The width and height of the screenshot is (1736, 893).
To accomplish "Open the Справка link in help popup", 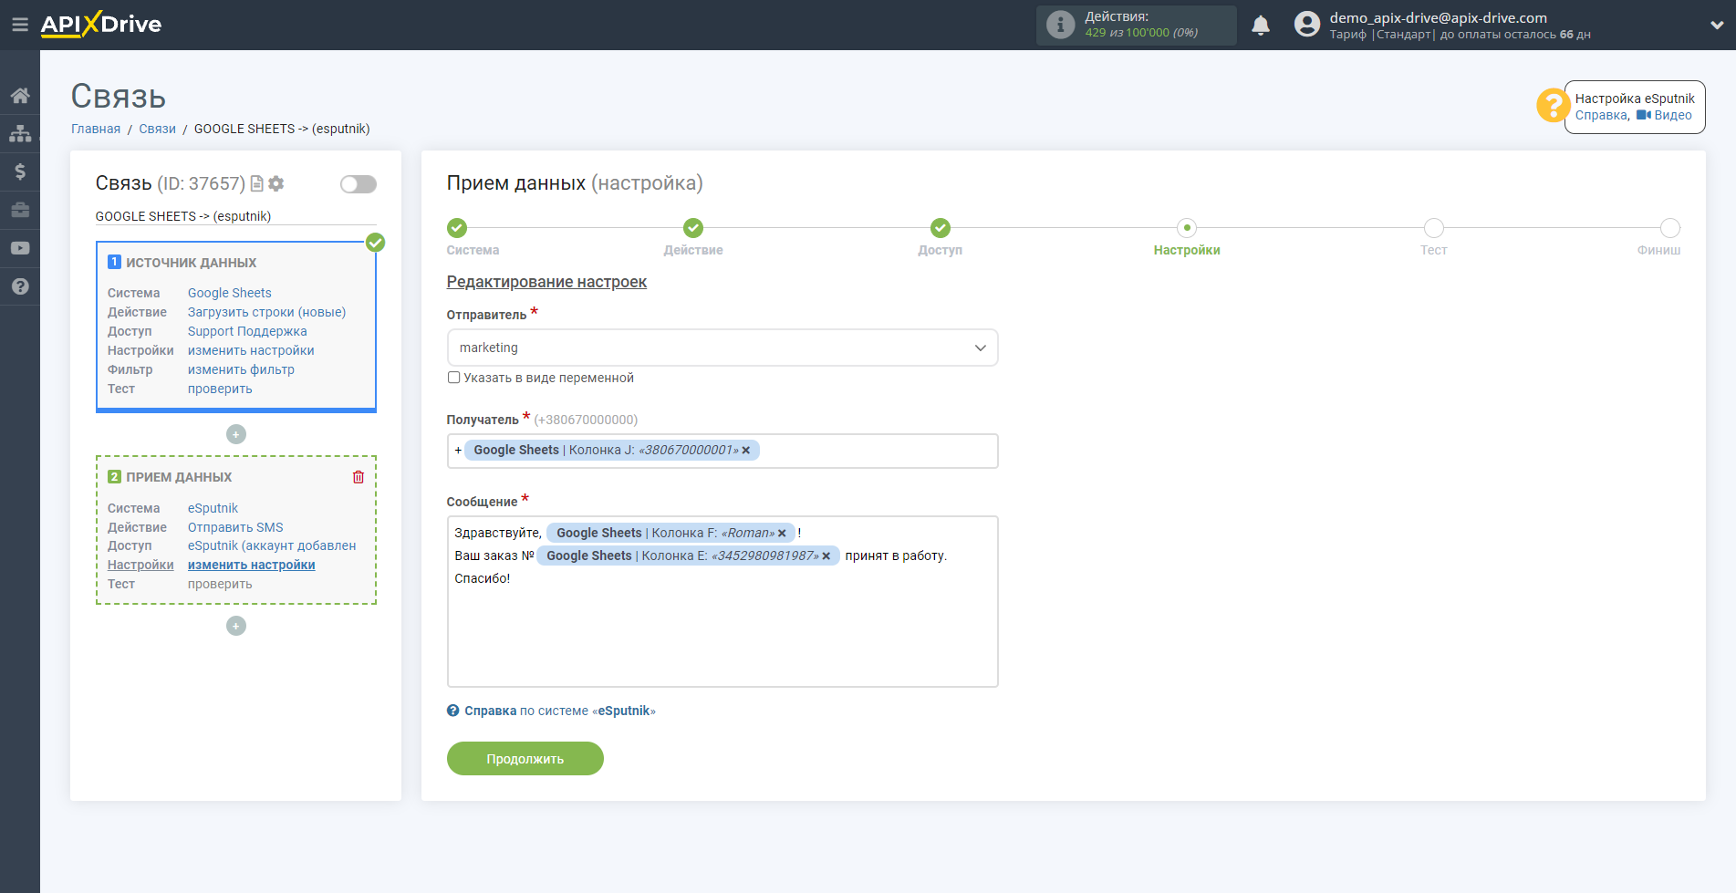I will tap(1601, 115).
